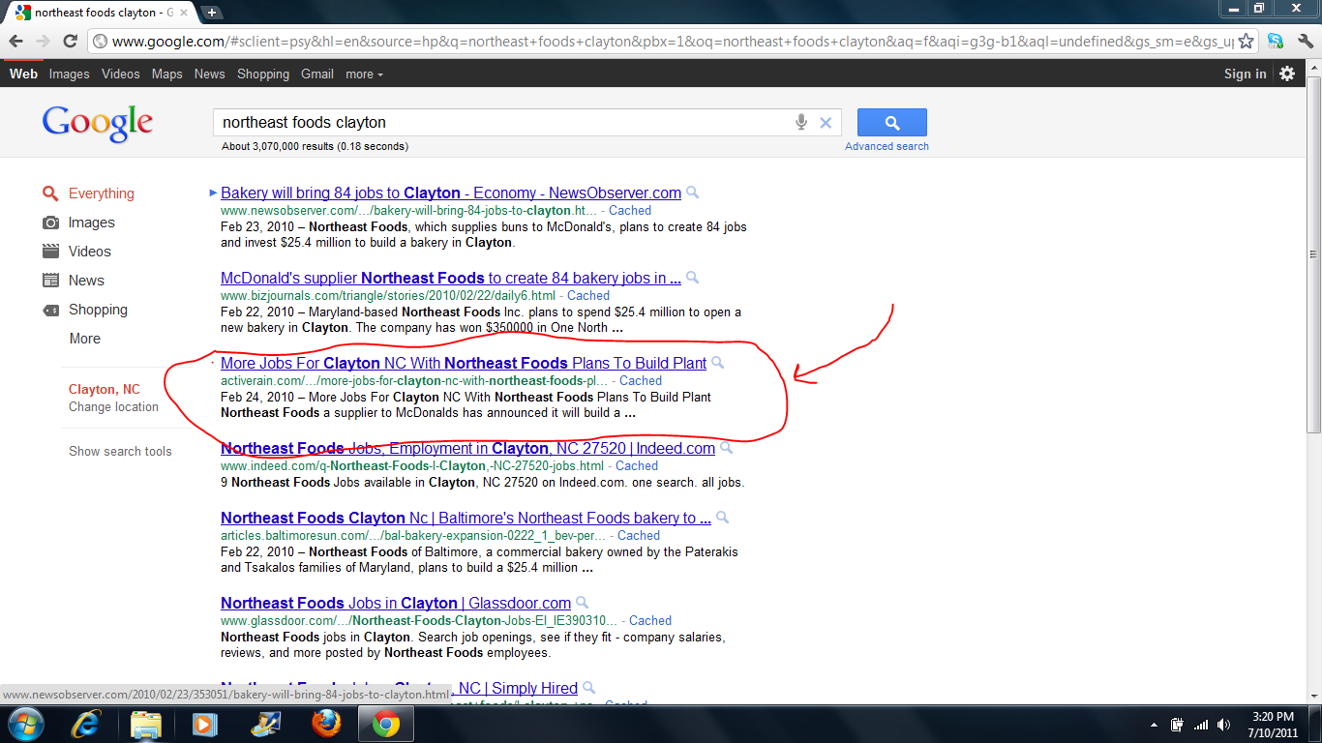Image resolution: width=1322 pixels, height=743 pixels.
Task: Open the paint program taskbar icon
Action: tap(264, 724)
